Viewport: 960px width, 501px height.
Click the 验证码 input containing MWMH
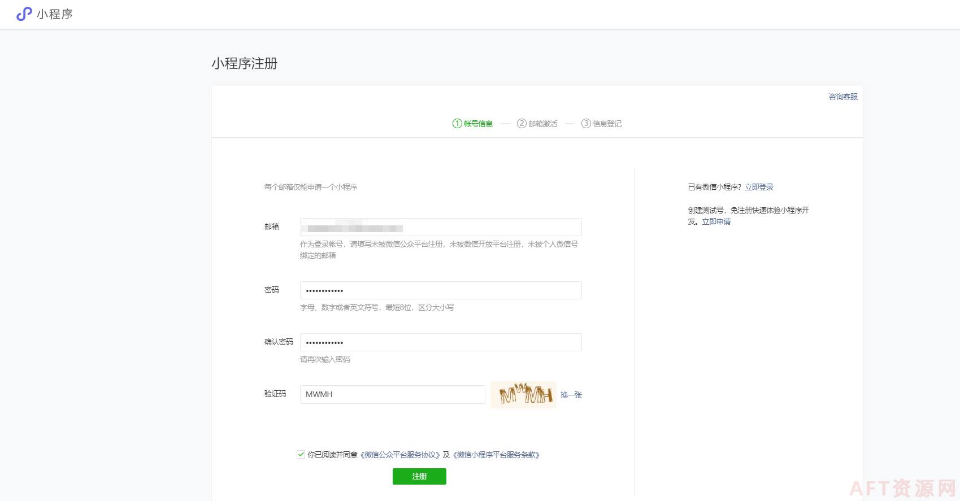pyautogui.click(x=392, y=394)
